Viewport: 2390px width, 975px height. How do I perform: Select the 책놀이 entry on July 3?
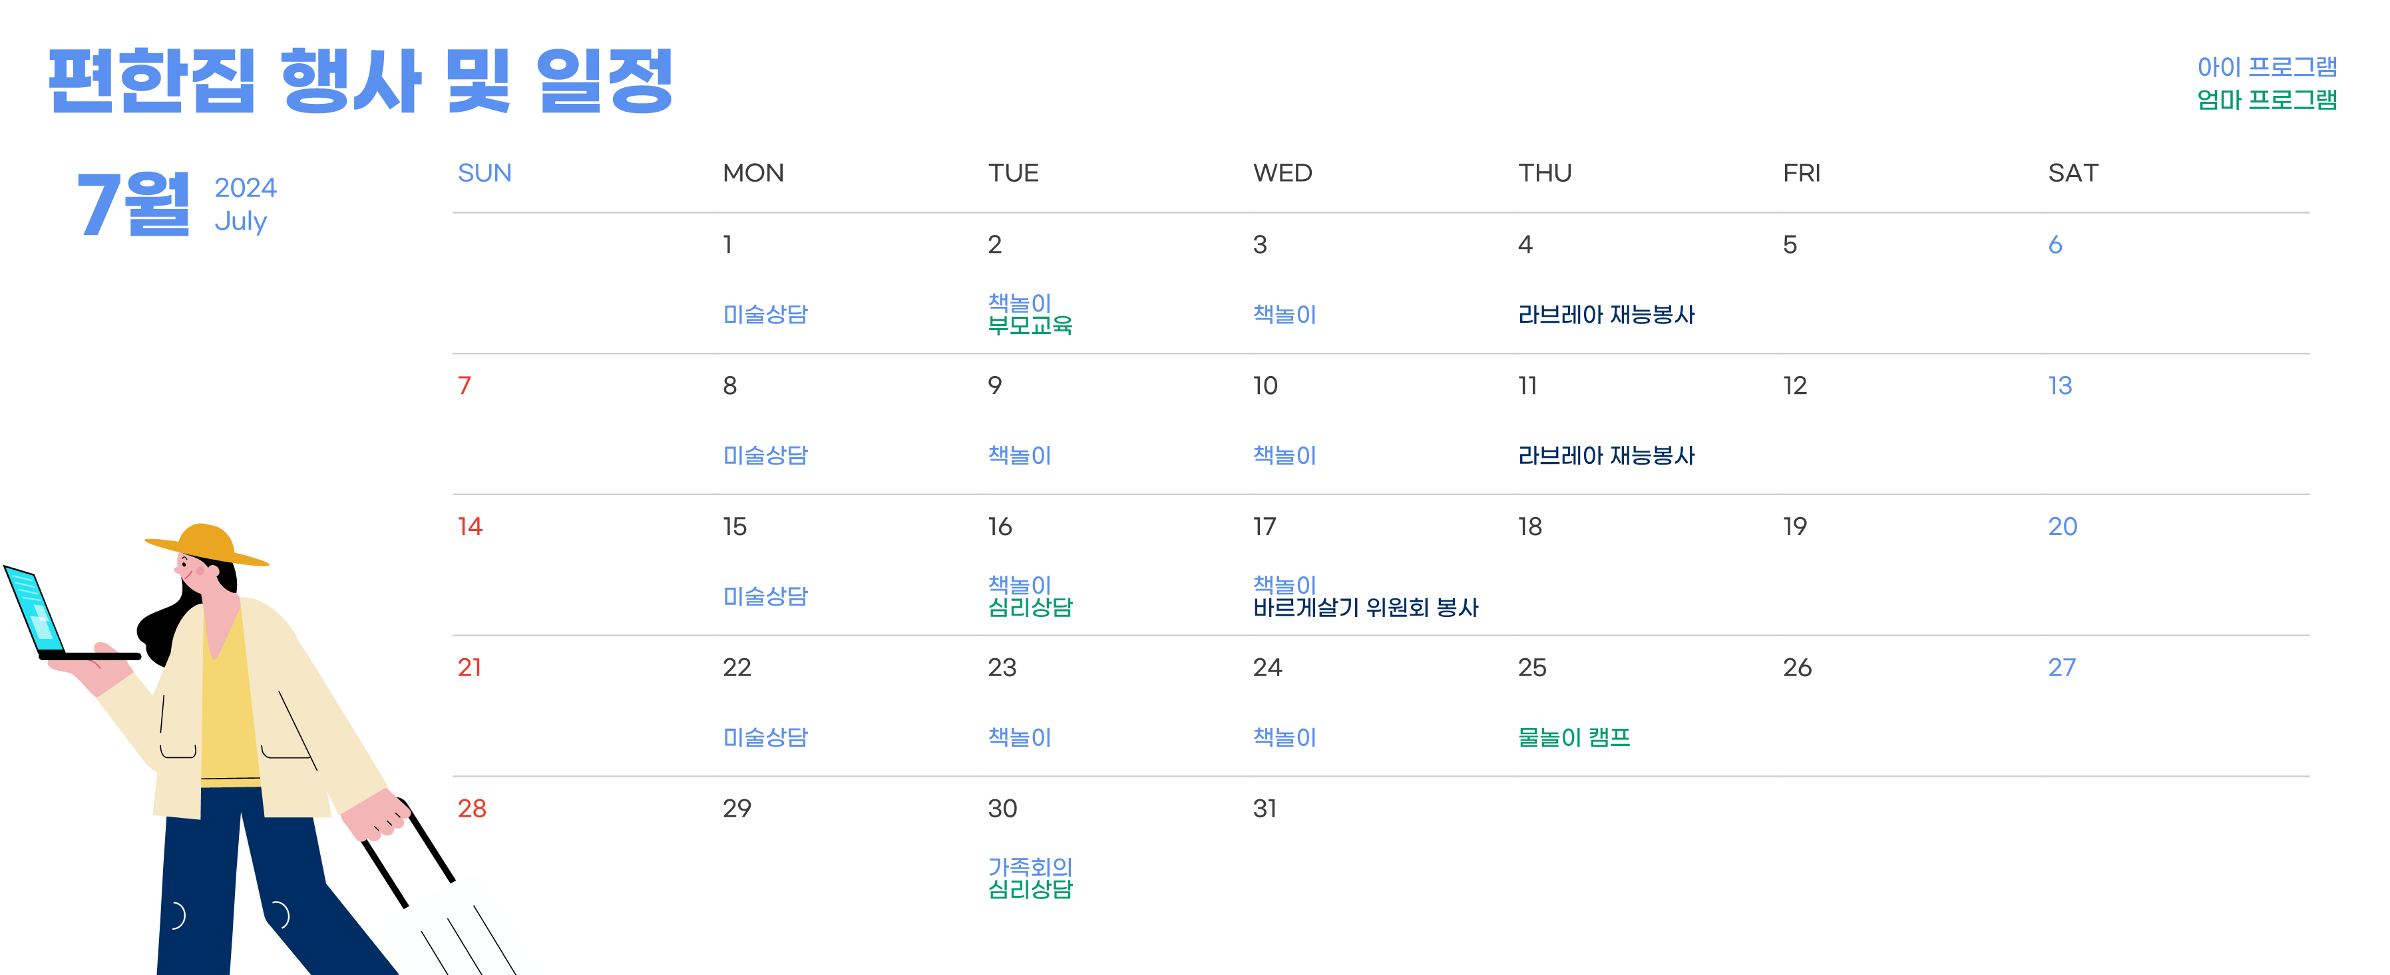[1284, 315]
